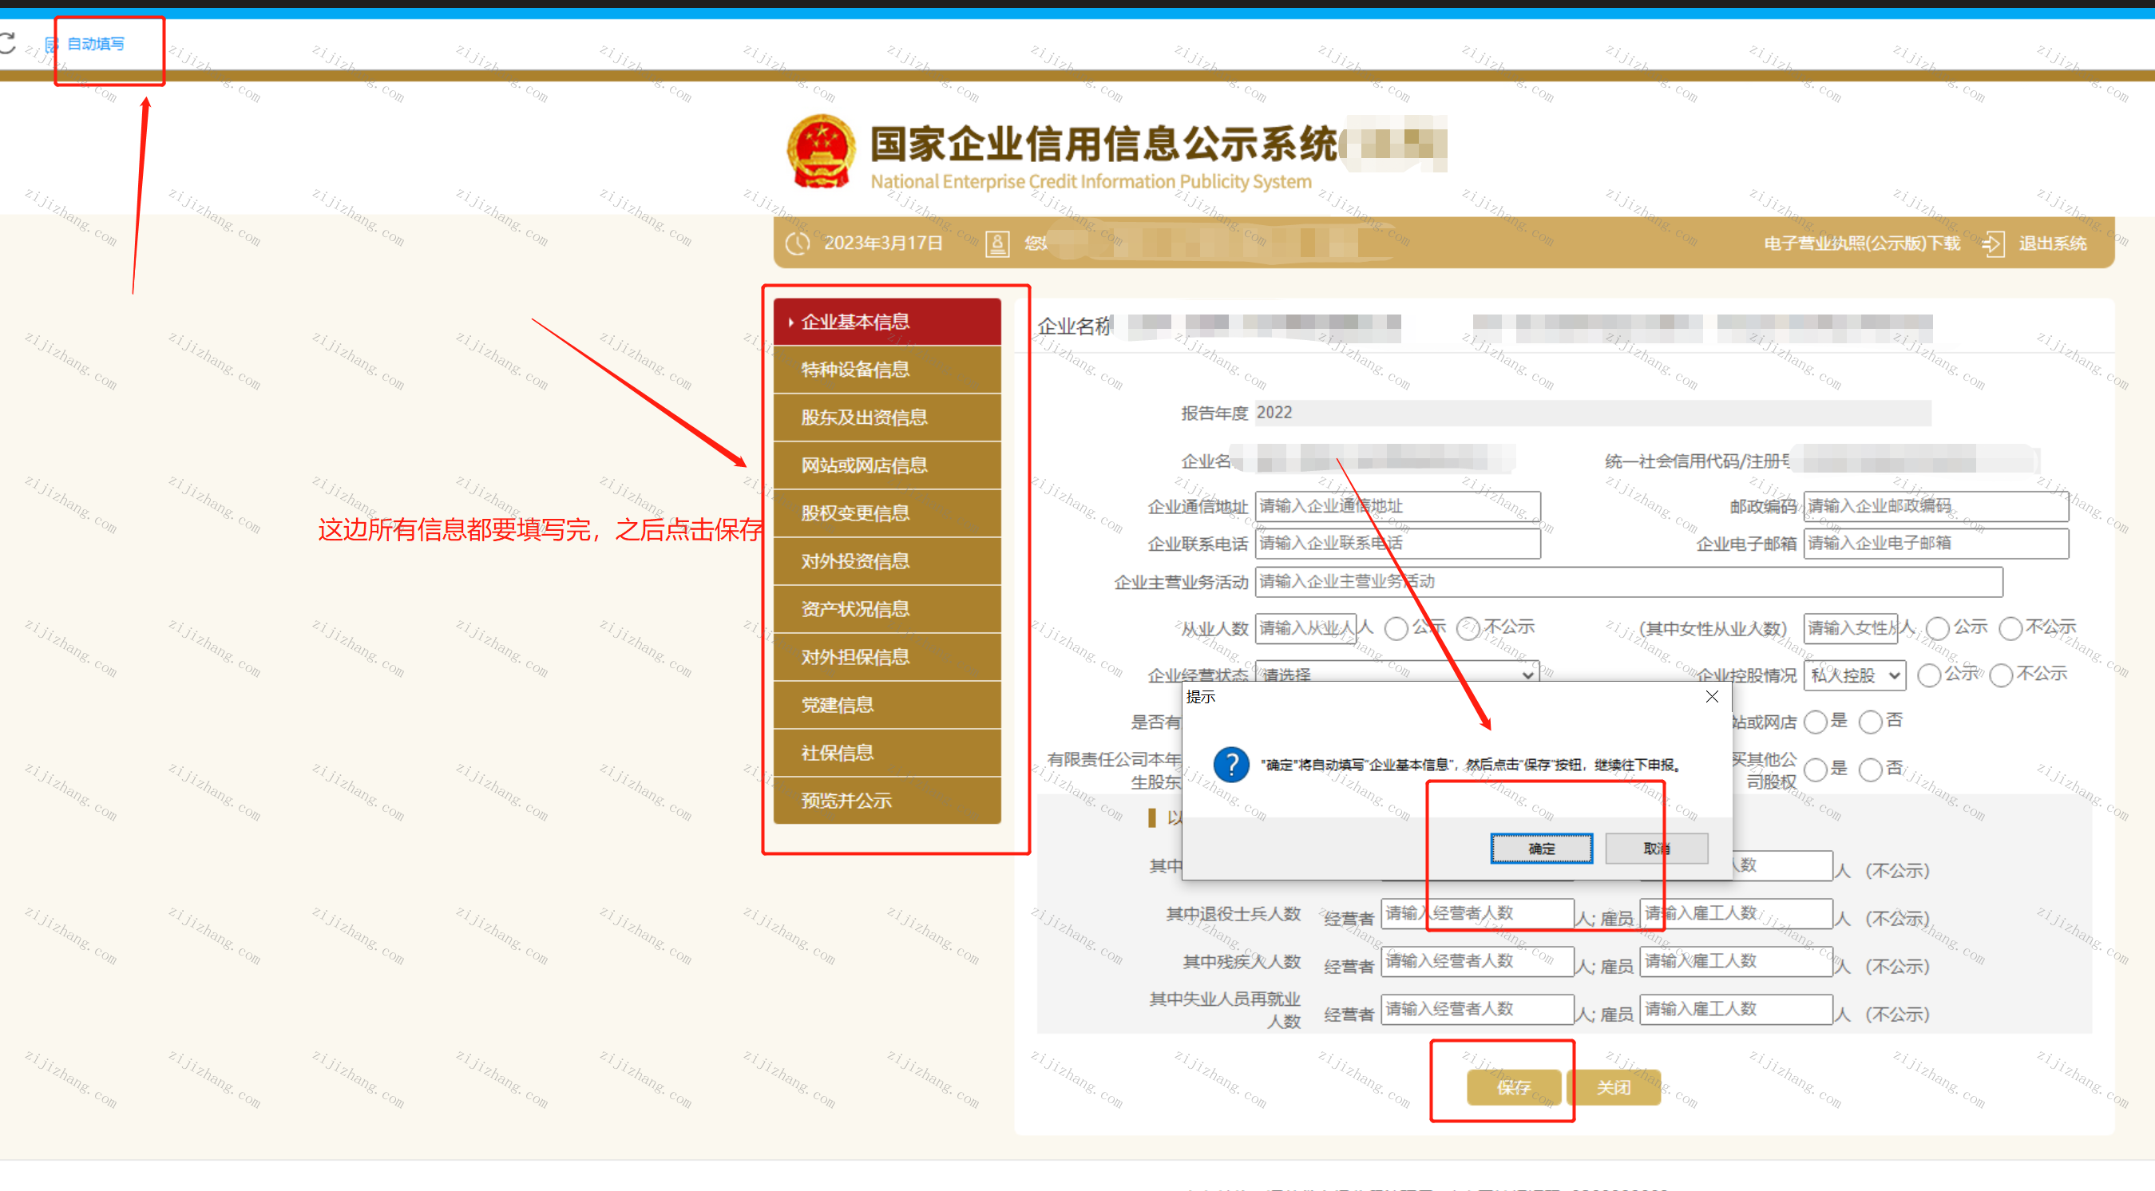
Task: Click the national emblem logo
Action: tap(821, 152)
